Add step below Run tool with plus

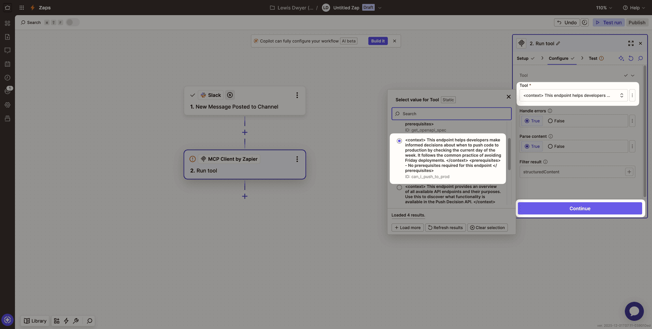pyautogui.click(x=244, y=196)
